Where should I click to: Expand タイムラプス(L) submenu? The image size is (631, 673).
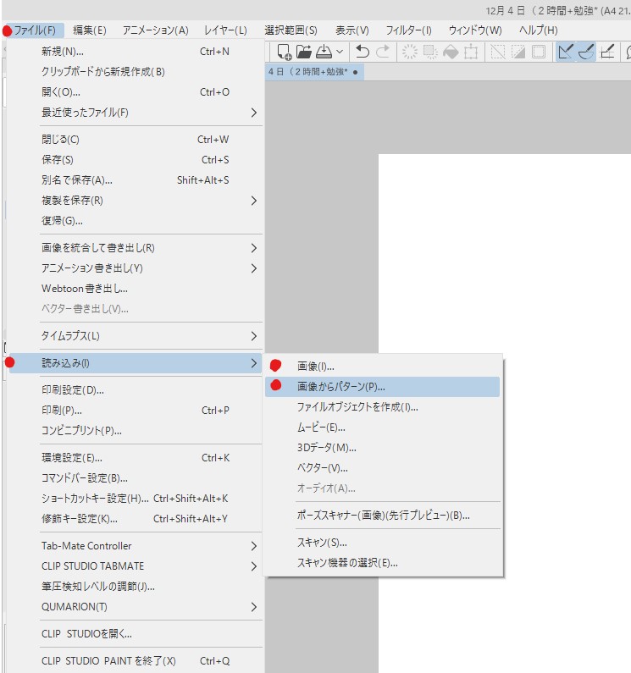coord(136,335)
